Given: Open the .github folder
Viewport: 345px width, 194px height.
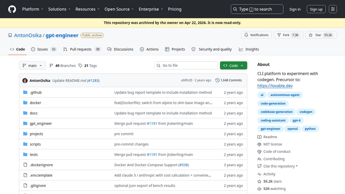Looking at the screenshot, I should [36, 92].
